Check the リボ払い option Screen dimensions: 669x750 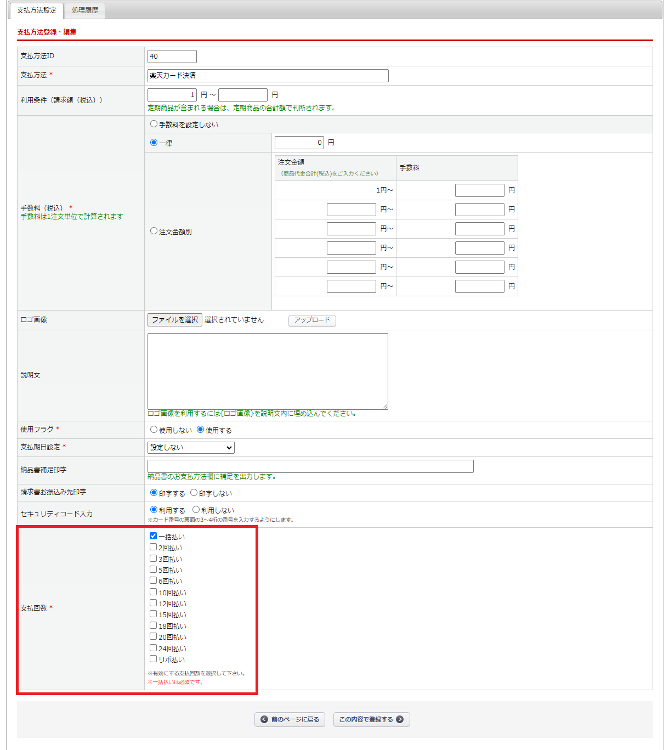(154, 659)
